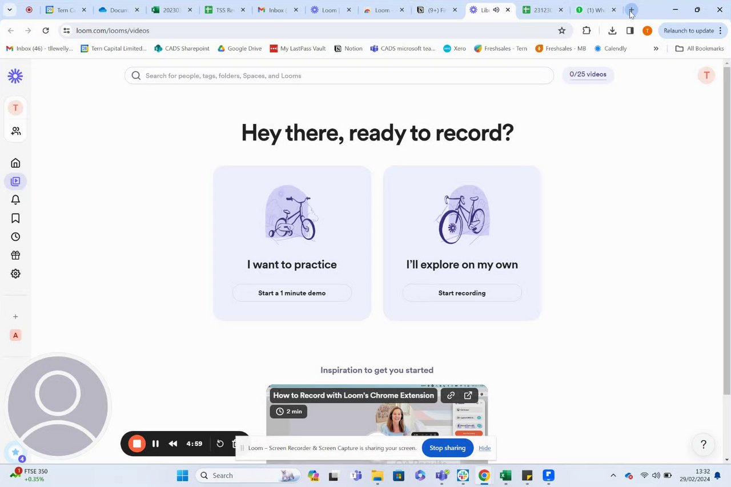Image resolution: width=731 pixels, height=487 pixels.
Task: Switch to the 231230 sheets tab
Action: (x=543, y=10)
